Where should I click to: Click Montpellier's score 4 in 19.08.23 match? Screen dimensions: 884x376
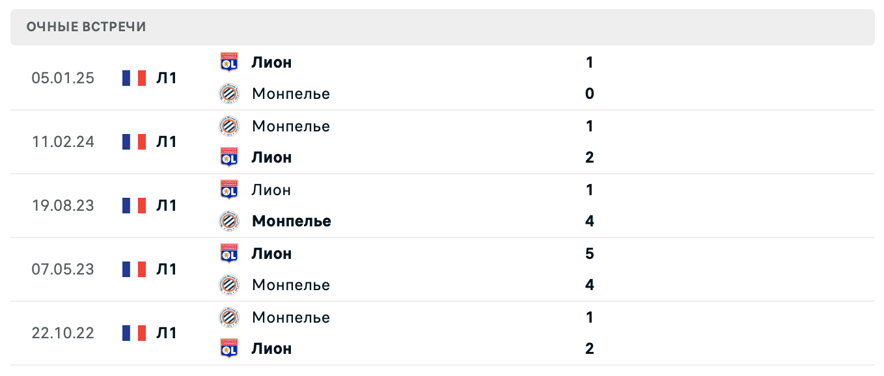coord(590,221)
